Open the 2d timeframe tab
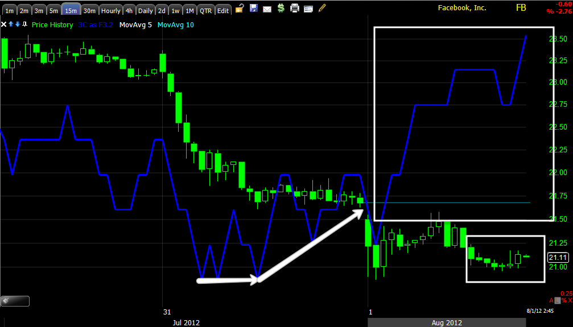573x327 pixels. coord(162,10)
